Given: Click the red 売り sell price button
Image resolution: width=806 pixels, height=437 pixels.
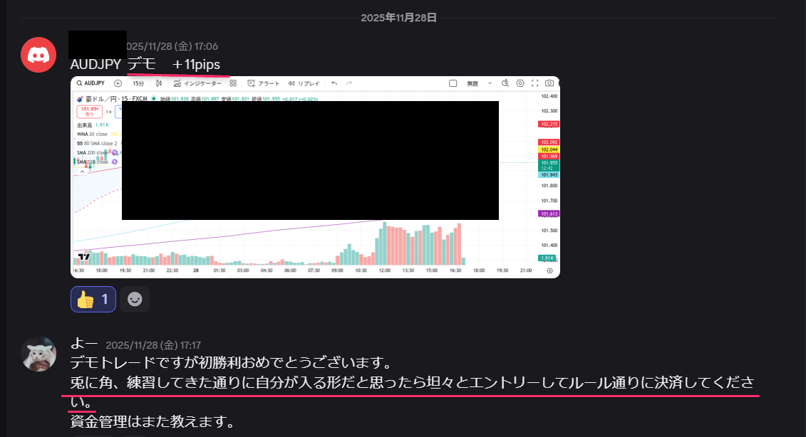Looking at the screenshot, I should point(89,111).
